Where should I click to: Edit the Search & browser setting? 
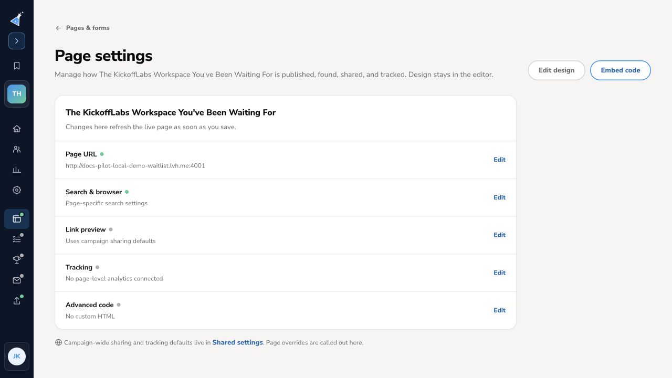(x=499, y=197)
